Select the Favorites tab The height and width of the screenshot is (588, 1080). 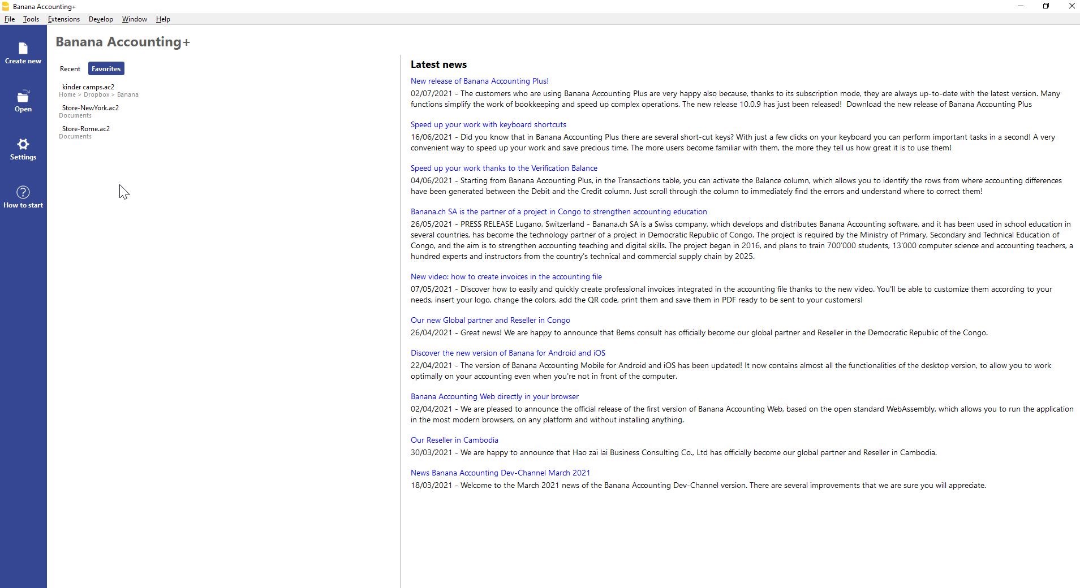106,69
